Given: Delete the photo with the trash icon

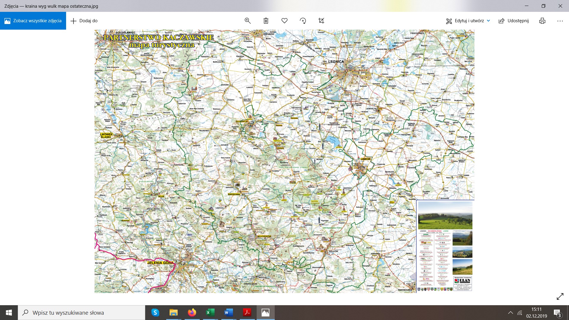Looking at the screenshot, I should (x=266, y=21).
